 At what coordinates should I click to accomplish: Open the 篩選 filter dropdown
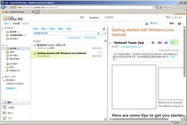[x=61, y=29]
